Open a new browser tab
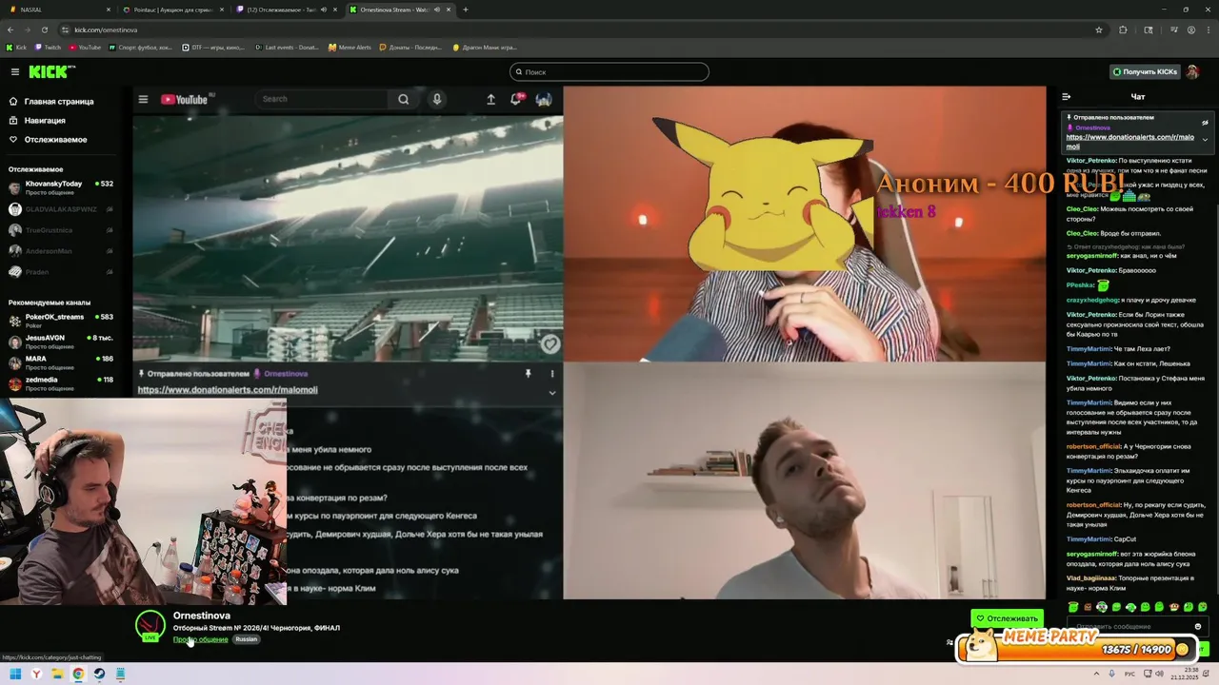Viewport: 1219px width, 685px height. point(466,10)
